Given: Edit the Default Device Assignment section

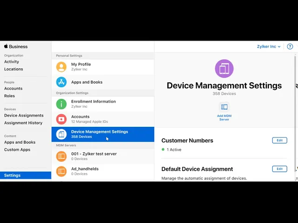Looking at the screenshot, I should pyautogui.click(x=279, y=169).
